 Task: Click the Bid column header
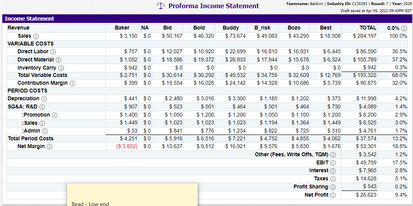click(167, 28)
